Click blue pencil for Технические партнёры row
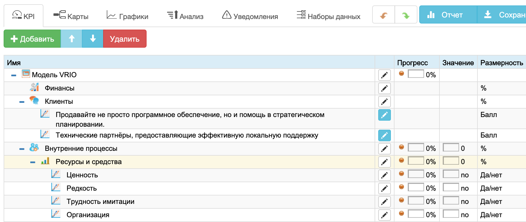 pyautogui.click(x=384, y=135)
